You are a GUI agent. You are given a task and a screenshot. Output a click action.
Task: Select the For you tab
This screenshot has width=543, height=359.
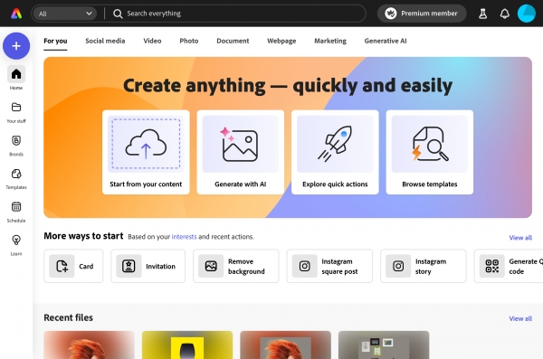coord(55,41)
